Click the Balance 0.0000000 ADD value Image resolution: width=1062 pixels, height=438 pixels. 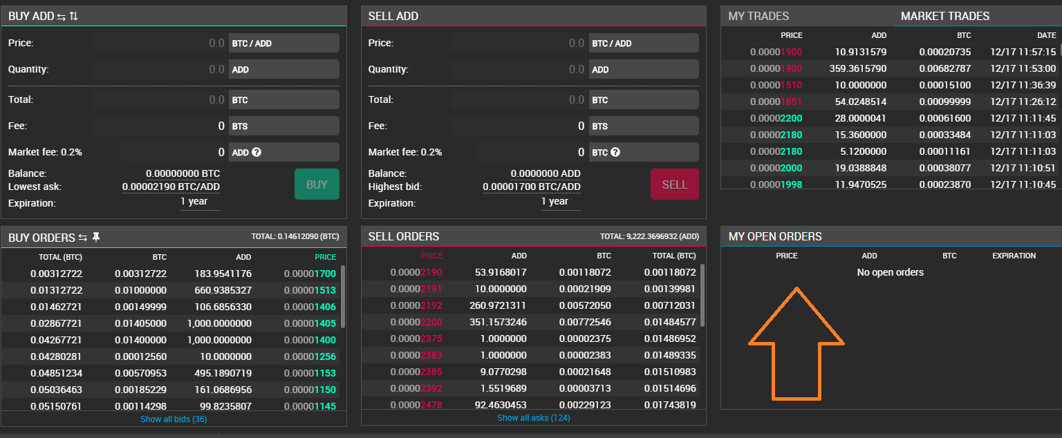pyautogui.click(x=546, y=173)
